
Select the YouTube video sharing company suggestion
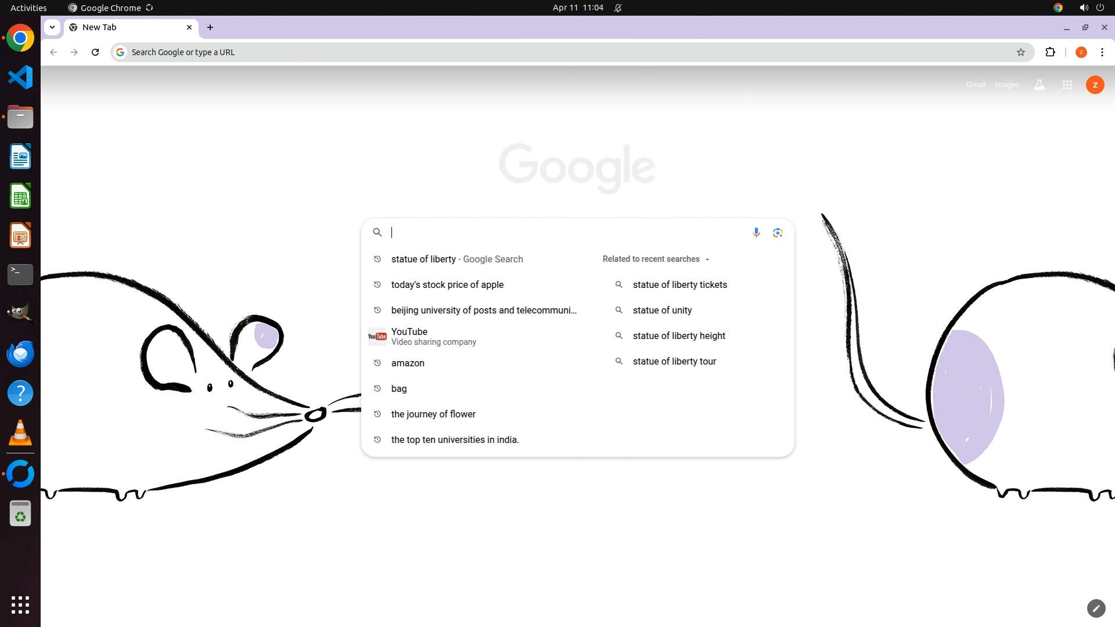click(433, 336)
